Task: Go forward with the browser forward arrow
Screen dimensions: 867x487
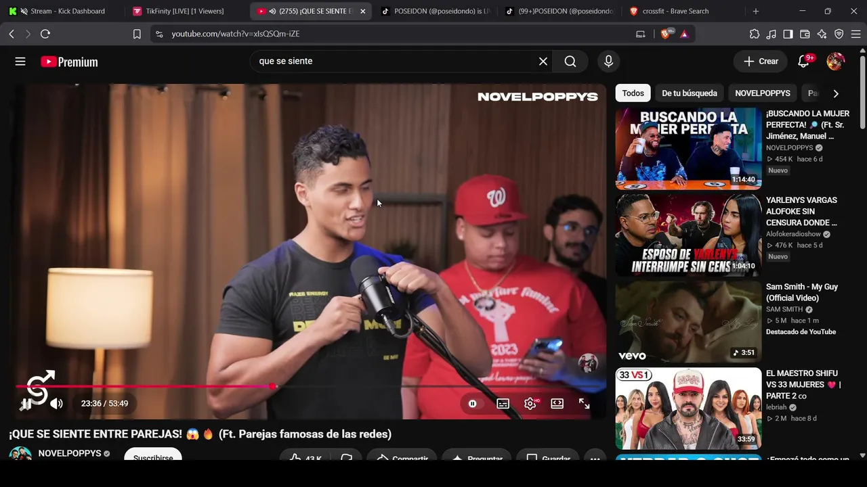Action: (x=28, y=34)
